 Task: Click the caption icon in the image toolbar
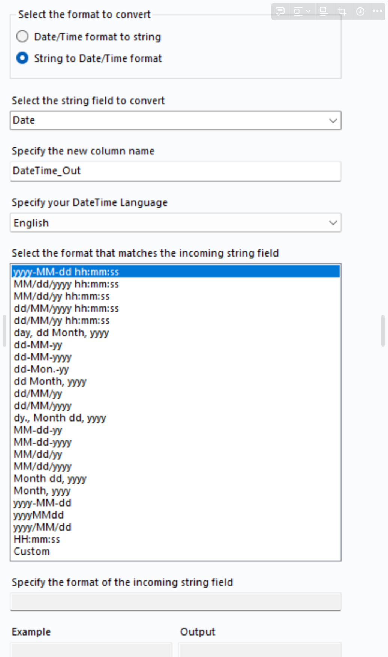324,12
